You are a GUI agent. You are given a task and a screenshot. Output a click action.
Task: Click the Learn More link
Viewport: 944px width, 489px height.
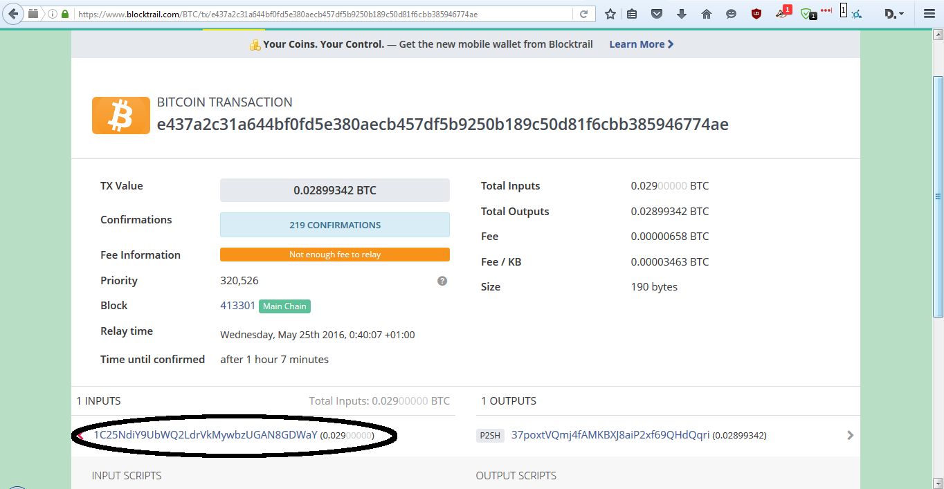point(642,44)
